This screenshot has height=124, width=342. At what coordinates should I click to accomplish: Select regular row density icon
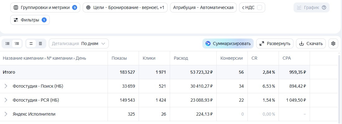40,44
